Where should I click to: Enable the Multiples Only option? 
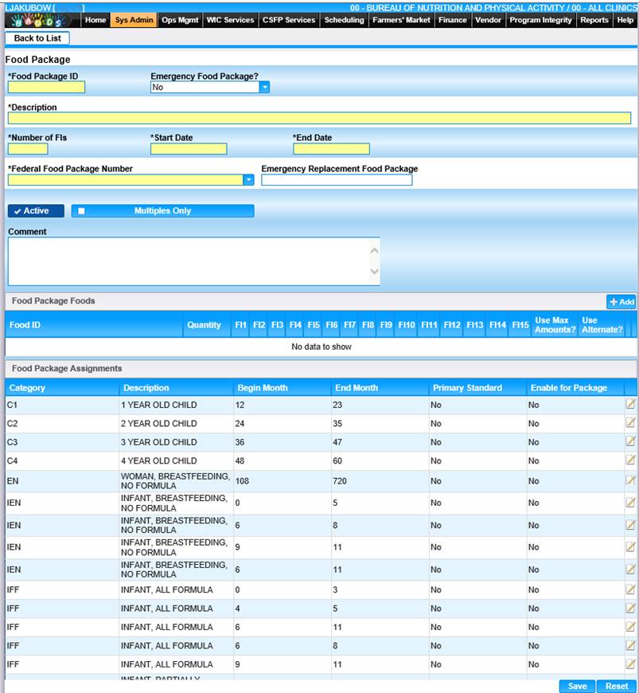coord(162,211)
